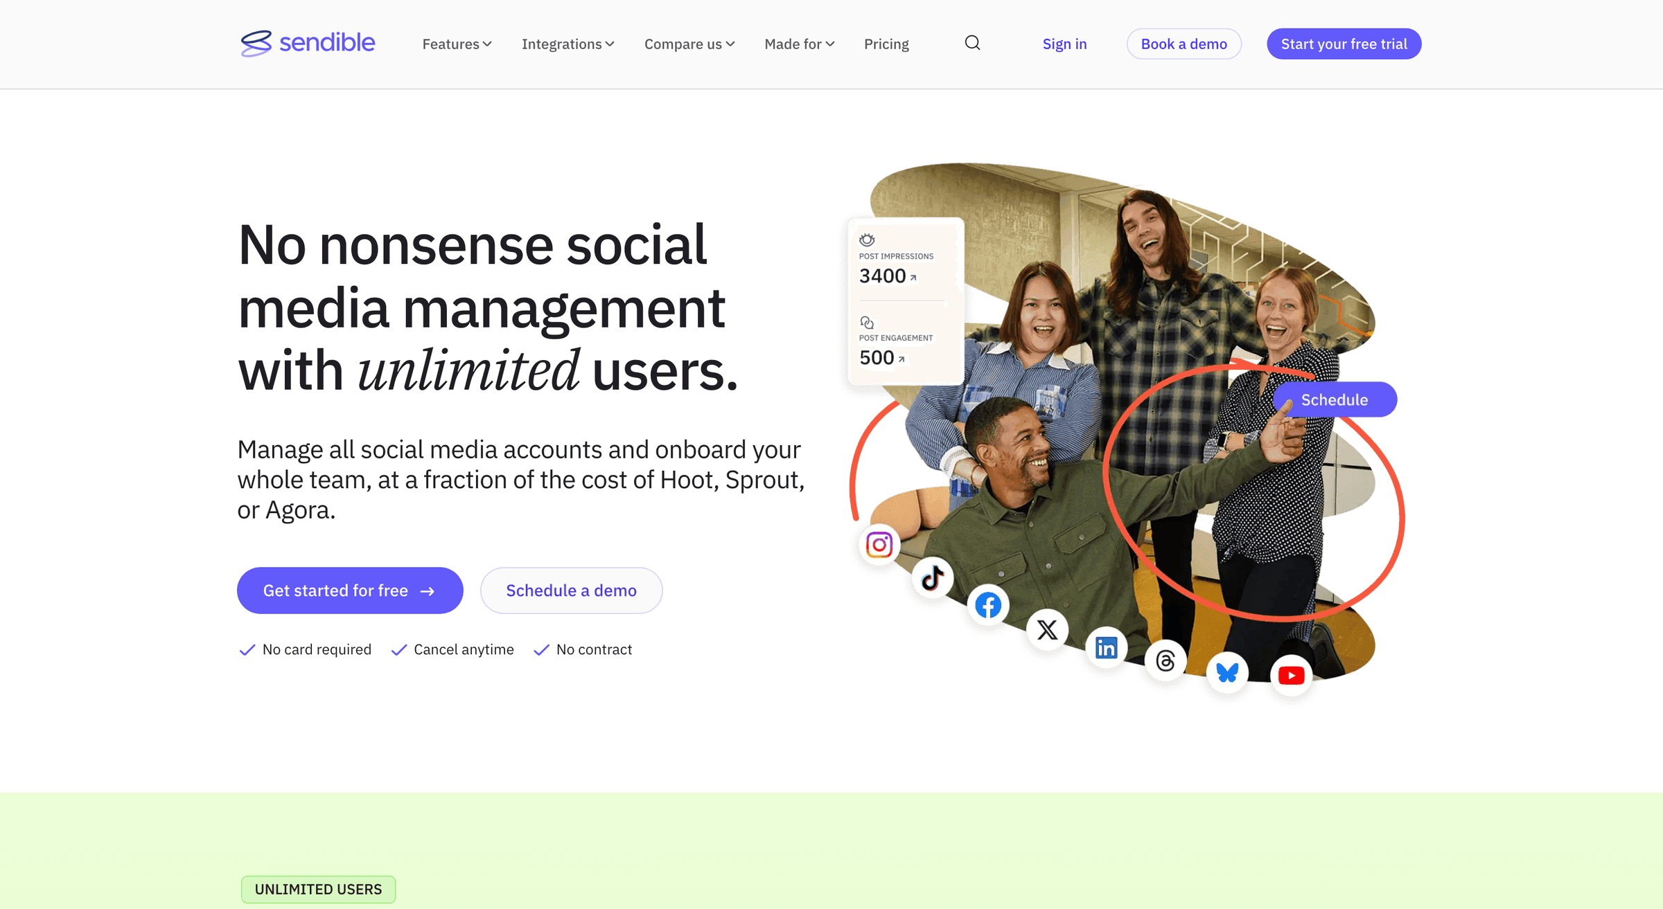Click Start your free trial
The image size is (1663, 909).
pos(1344,44)
